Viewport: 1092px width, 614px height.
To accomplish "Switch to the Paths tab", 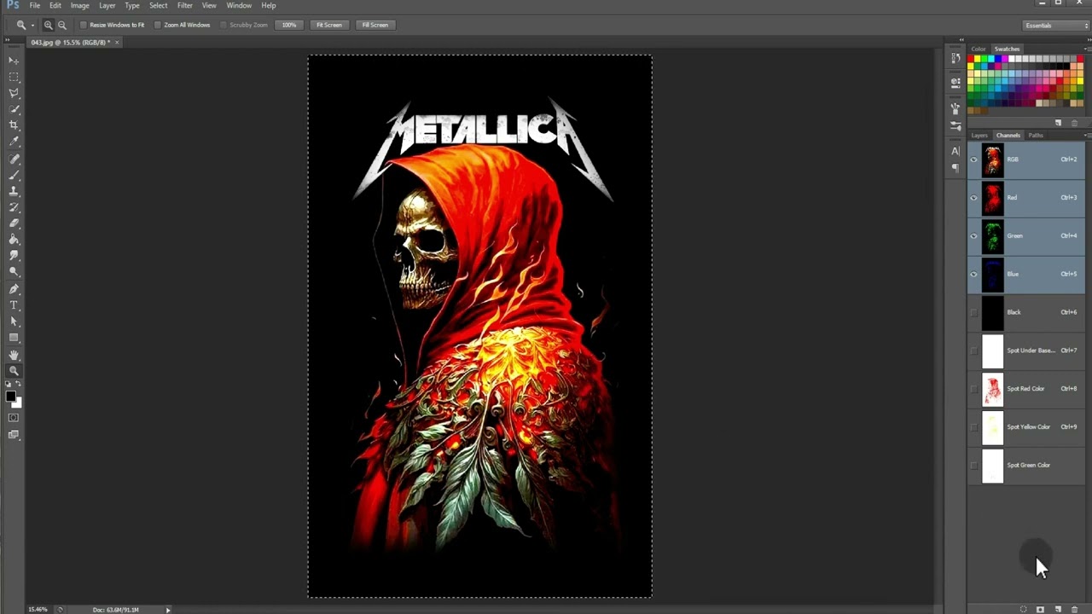I will pos(1036,136).
